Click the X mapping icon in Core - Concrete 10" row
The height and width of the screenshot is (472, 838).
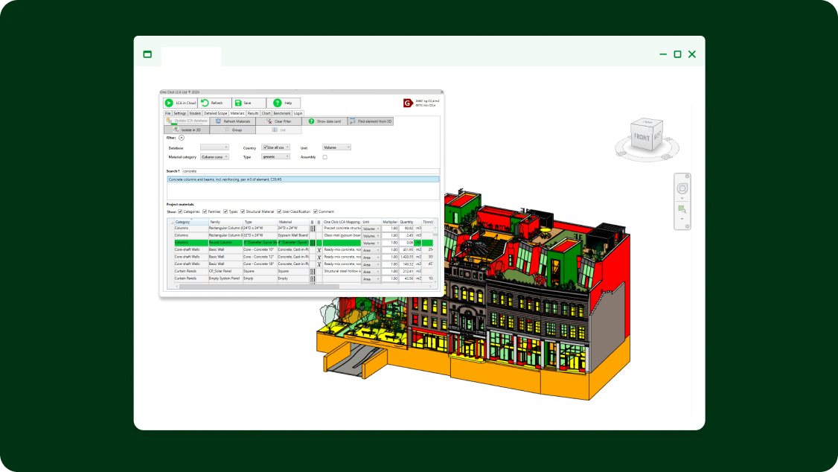coord(319,249)
